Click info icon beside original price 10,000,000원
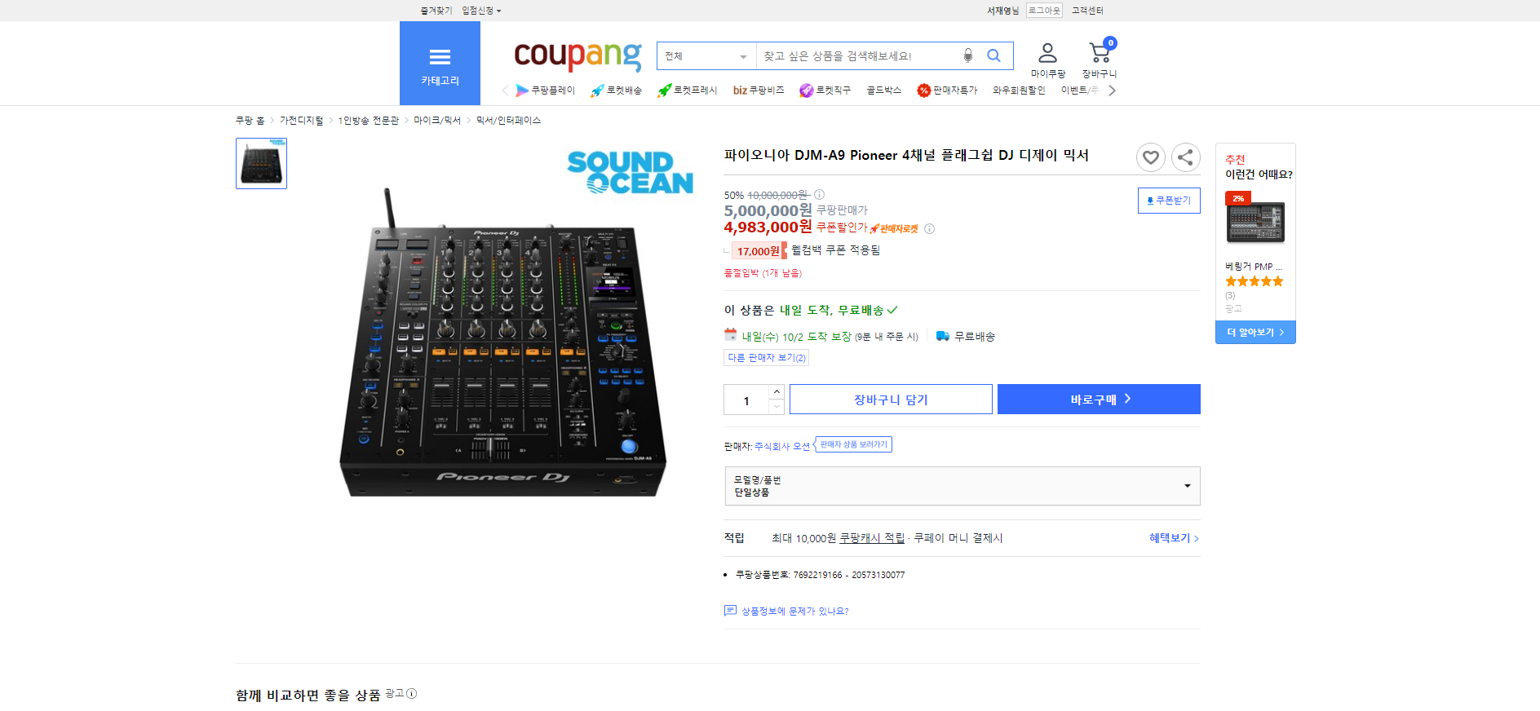The height and width of the screenshot is (711, 1540). [819, 194]
